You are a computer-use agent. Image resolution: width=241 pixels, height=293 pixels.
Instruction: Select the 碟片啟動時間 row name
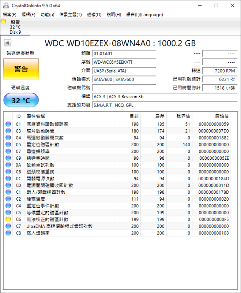[x=40, y=131]
